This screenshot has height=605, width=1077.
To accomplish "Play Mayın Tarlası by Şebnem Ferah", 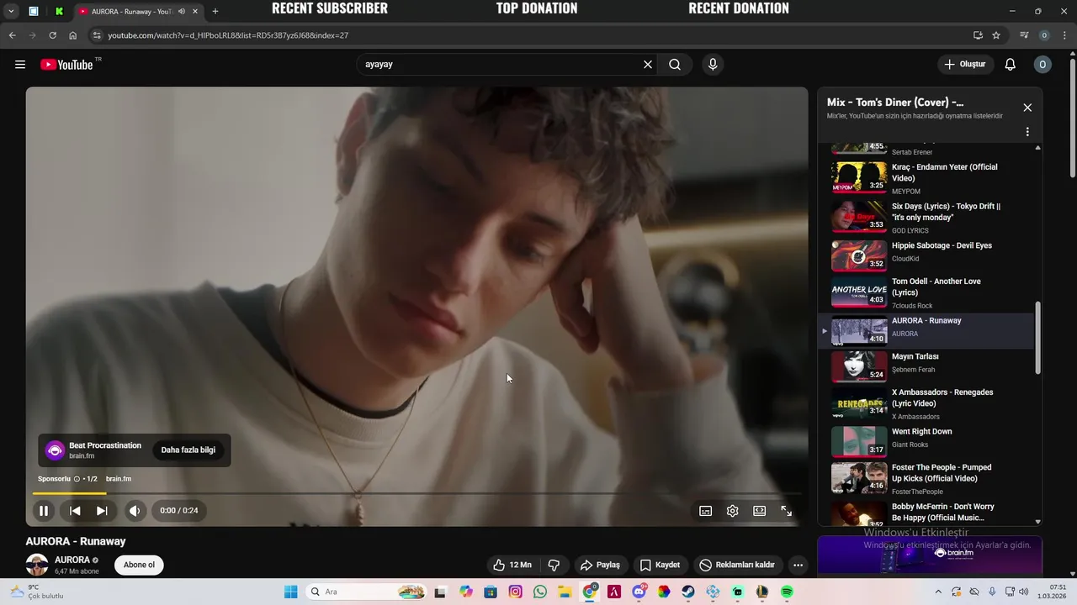I will [926, 366].
